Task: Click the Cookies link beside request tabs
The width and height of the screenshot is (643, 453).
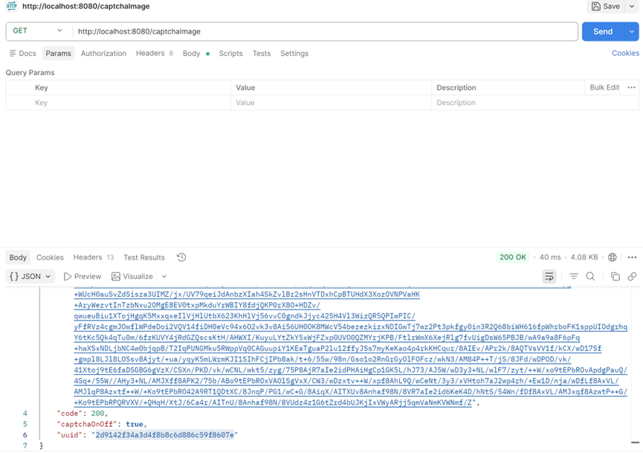Action: 625,53
